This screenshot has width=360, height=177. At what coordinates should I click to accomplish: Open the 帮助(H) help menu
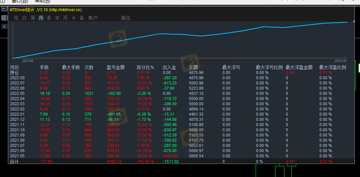tap(42, 1)
